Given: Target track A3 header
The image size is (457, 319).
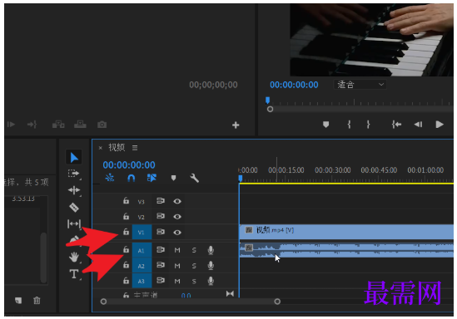Looking at the screenshot, I should [142, 281].
